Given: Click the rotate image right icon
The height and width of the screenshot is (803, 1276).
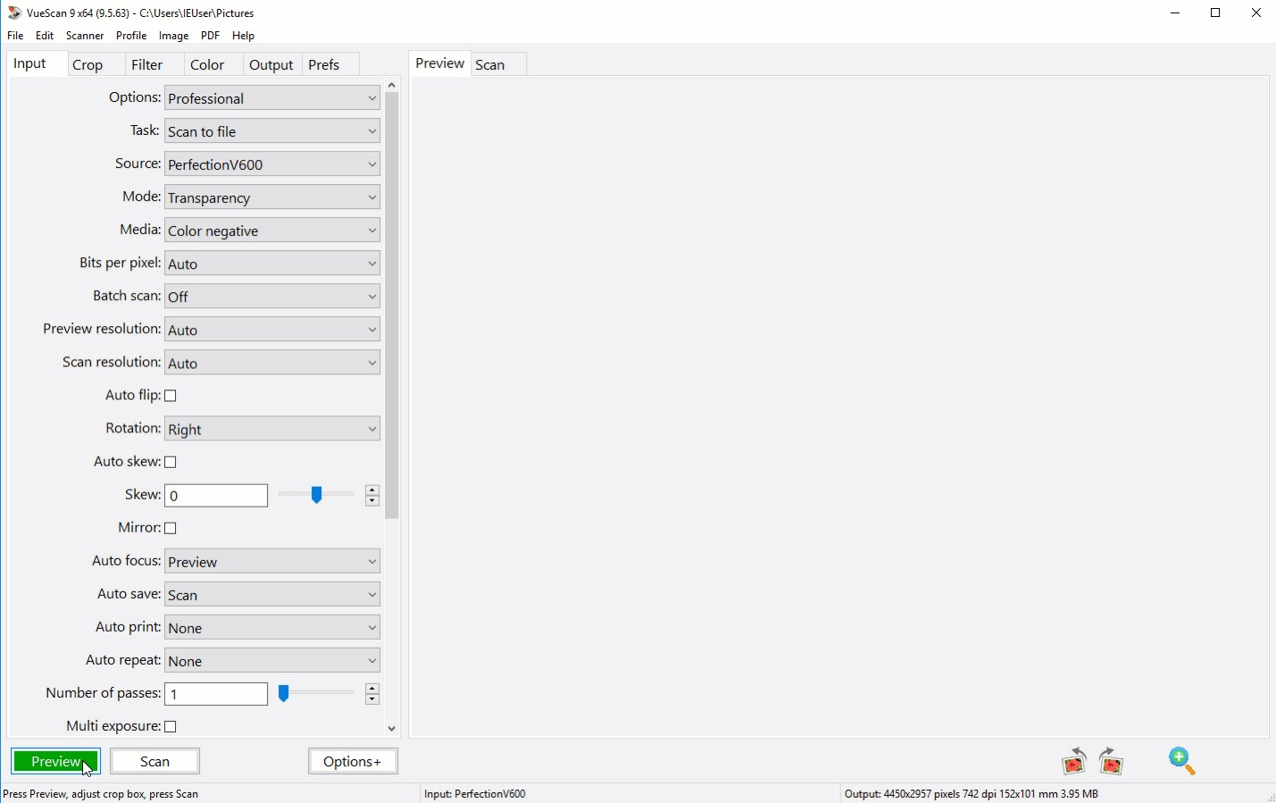Looking at the screenshot, I should (1112, 762).
